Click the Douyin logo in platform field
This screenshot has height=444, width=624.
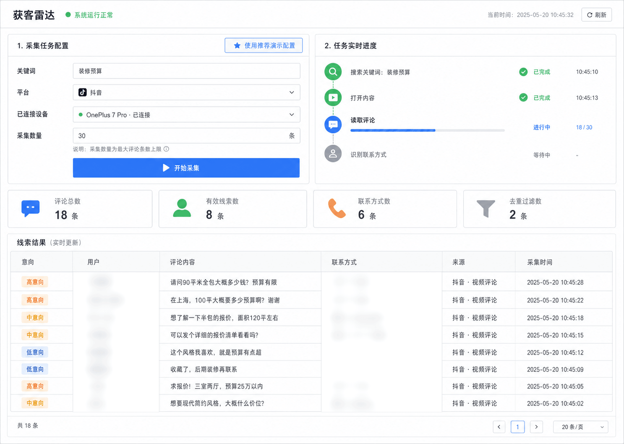[x=83, y=92]
